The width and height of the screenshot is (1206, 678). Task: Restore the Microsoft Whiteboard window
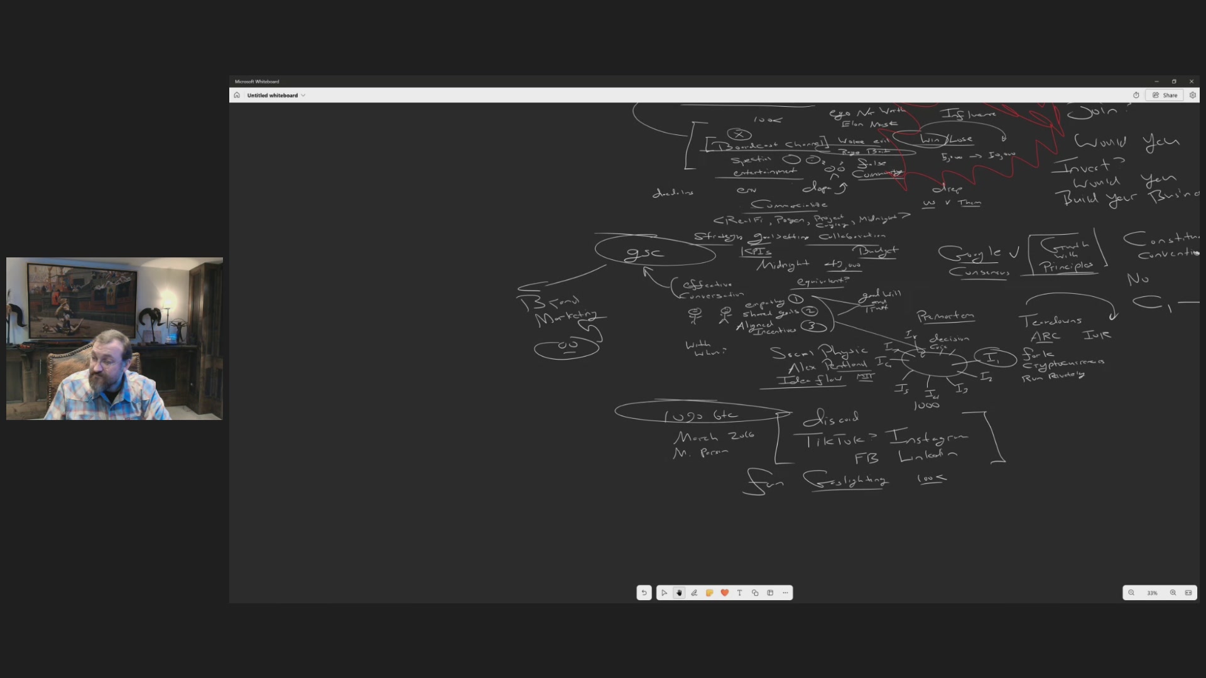click(1174, 82)
